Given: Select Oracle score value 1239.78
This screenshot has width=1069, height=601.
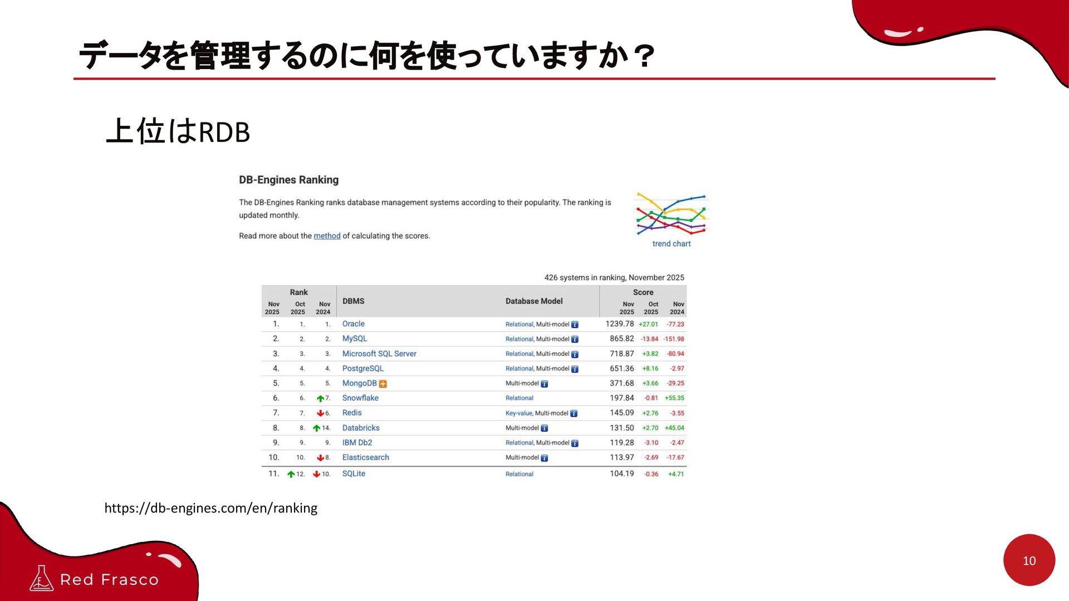Looking at the screenshot, I should [620, 324].
